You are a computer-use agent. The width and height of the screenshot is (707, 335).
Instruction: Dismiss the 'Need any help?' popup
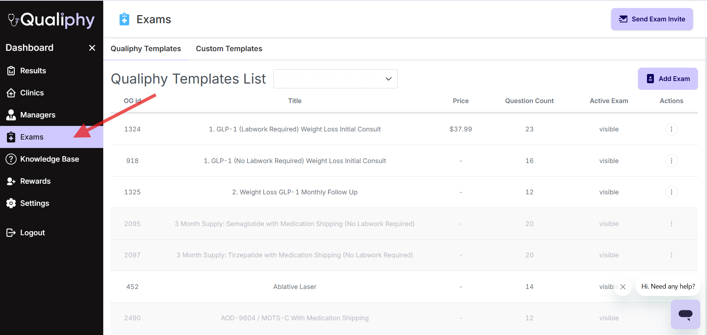click(623, 287)
